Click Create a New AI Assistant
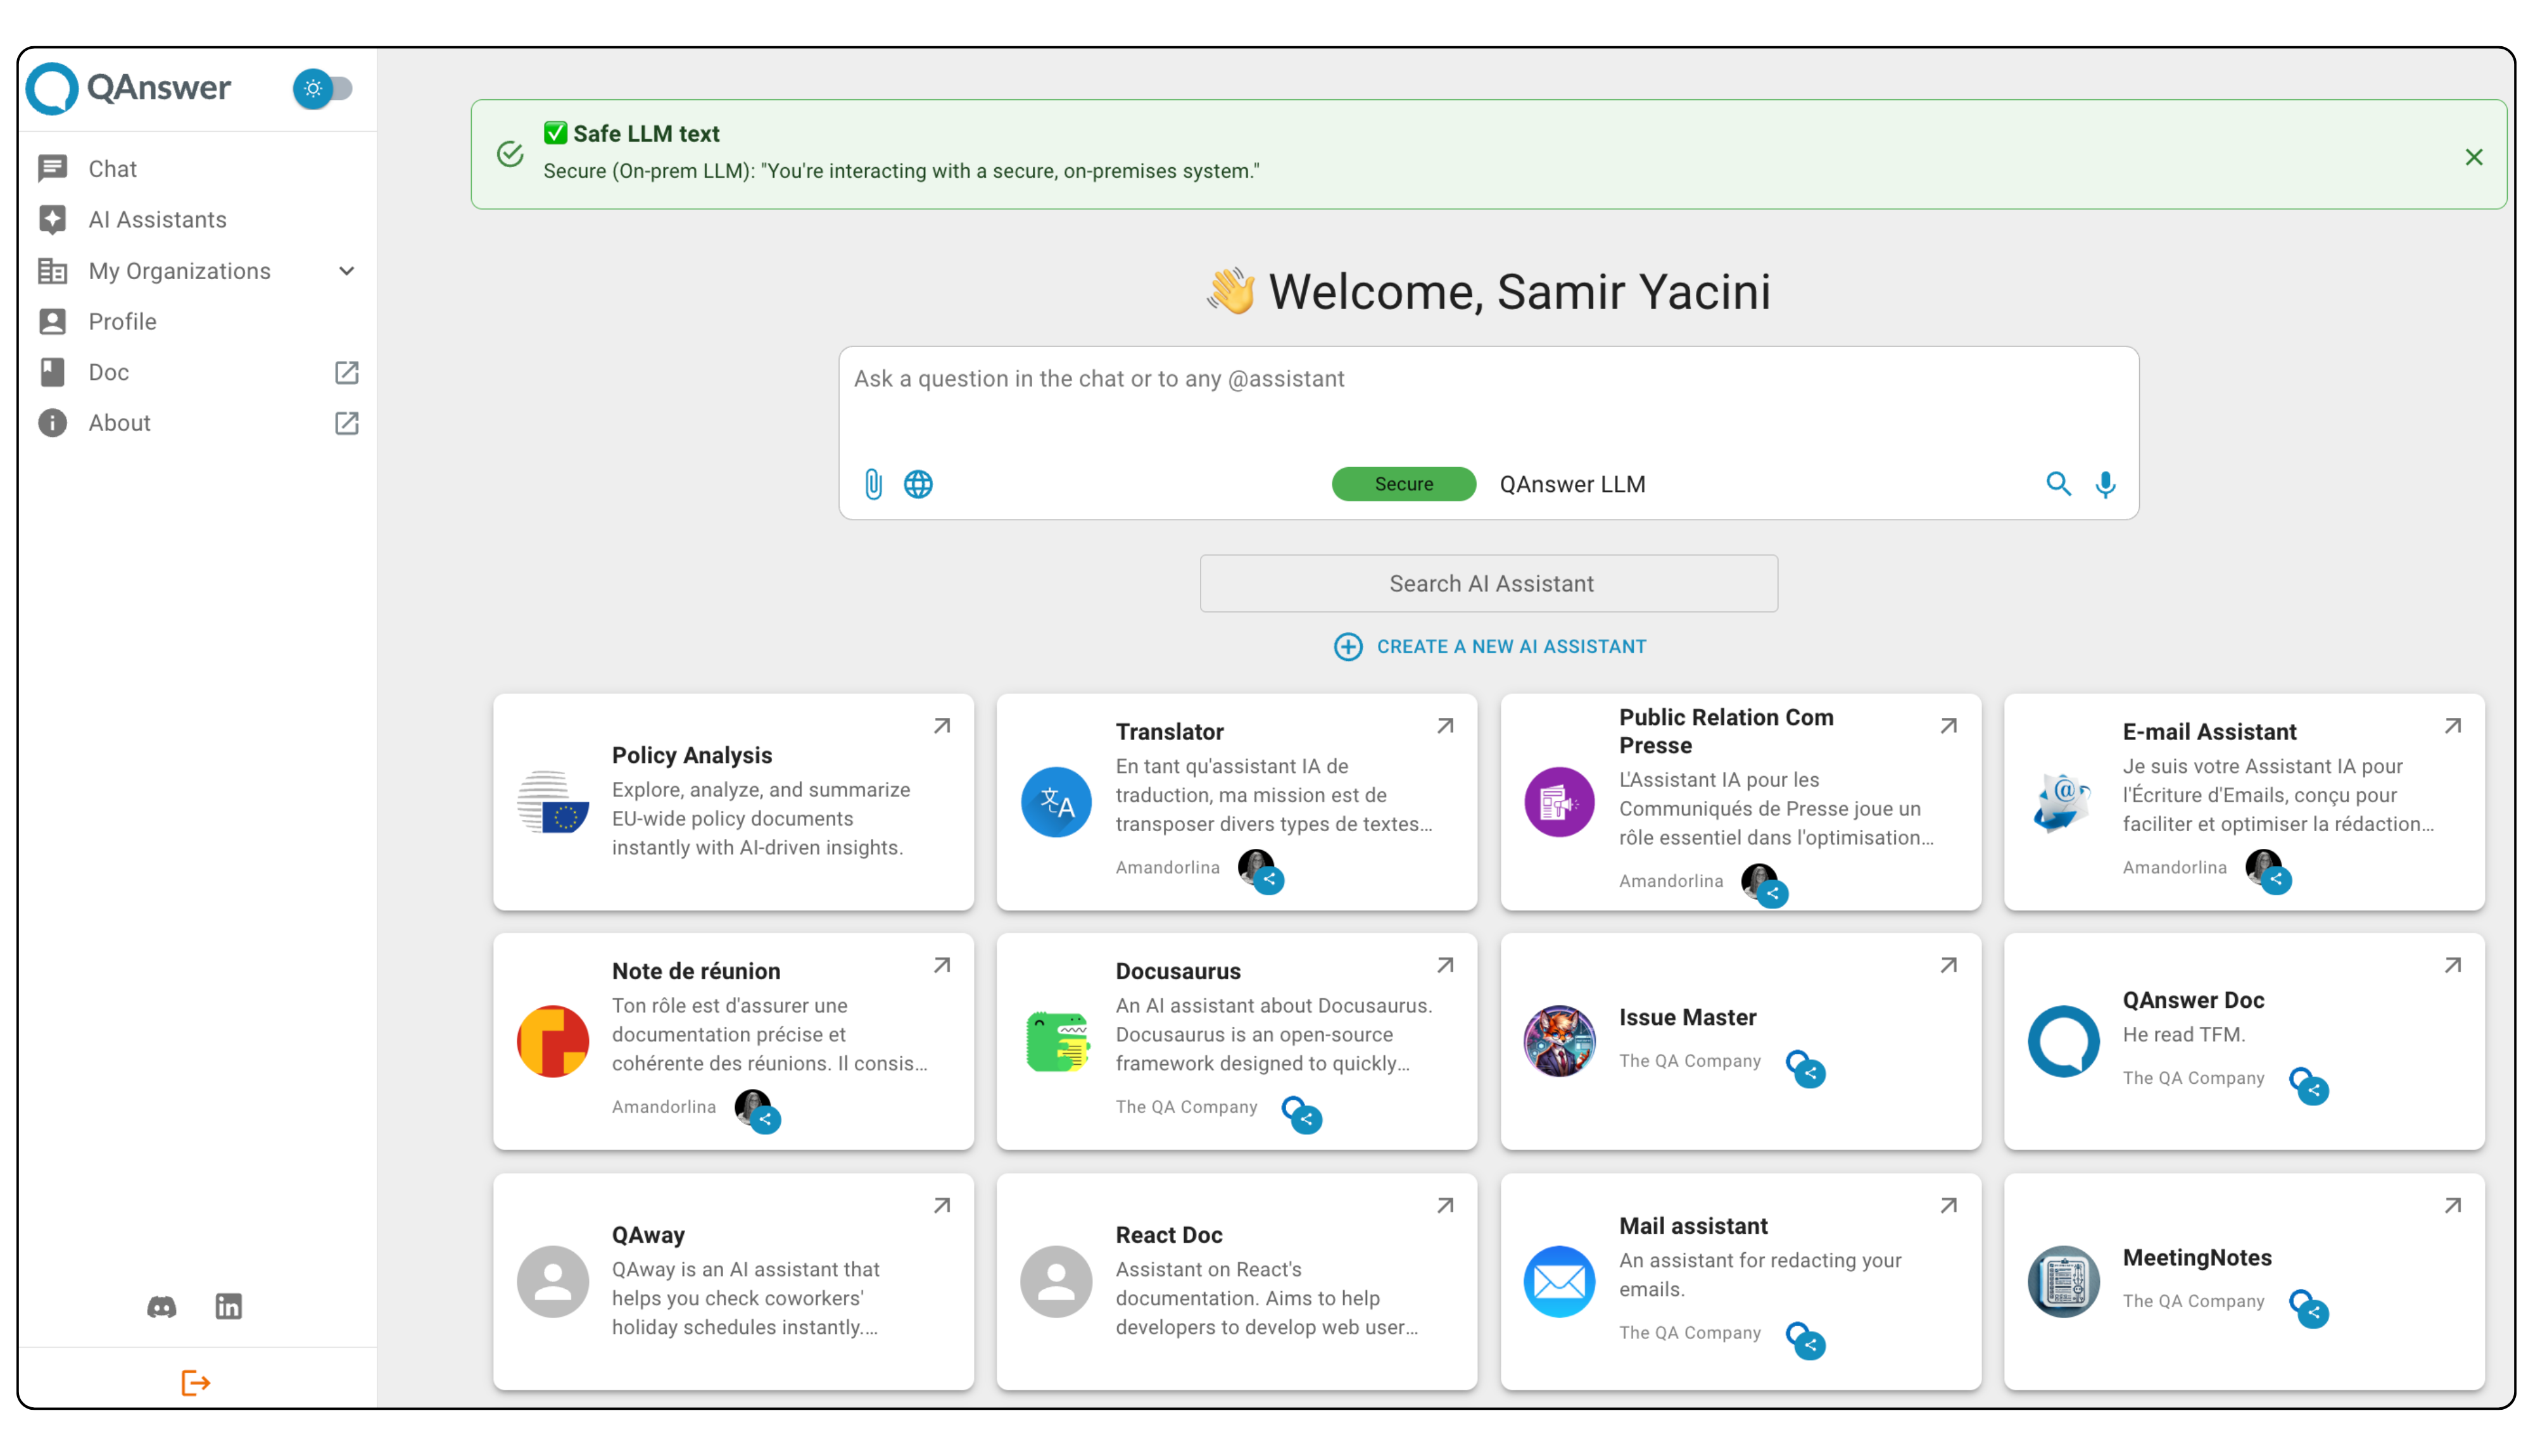Viewport: 2533px width, 1456px height. click(1490, 646)
